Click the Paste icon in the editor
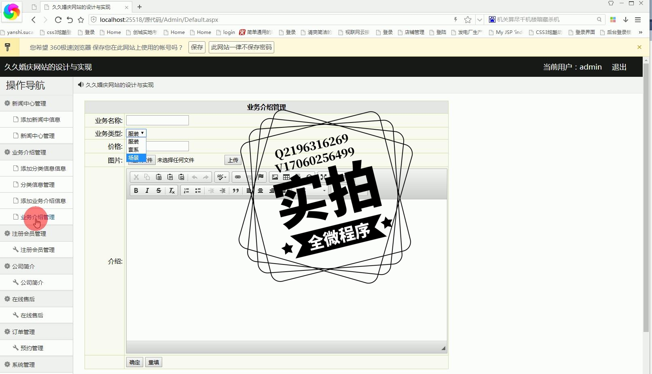 pos(159,177)
